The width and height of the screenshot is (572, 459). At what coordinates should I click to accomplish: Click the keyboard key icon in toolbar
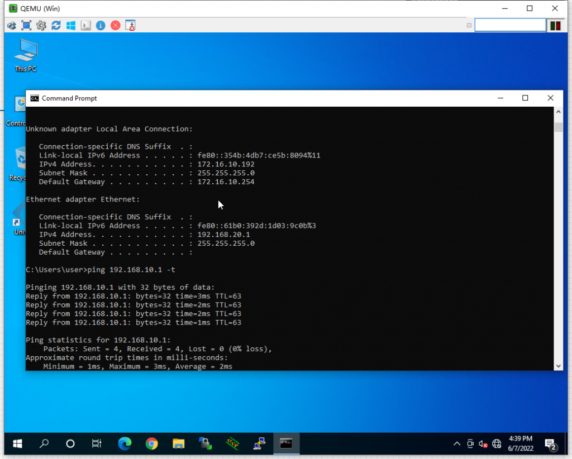(85, 25)
